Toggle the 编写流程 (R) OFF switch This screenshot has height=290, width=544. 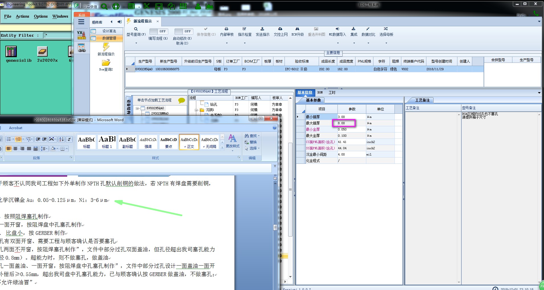[159, 32]
